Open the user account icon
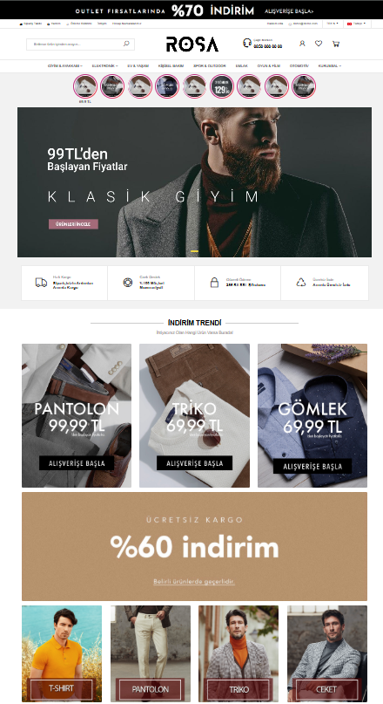The image size is (383, 704). [x=302, y=44]
